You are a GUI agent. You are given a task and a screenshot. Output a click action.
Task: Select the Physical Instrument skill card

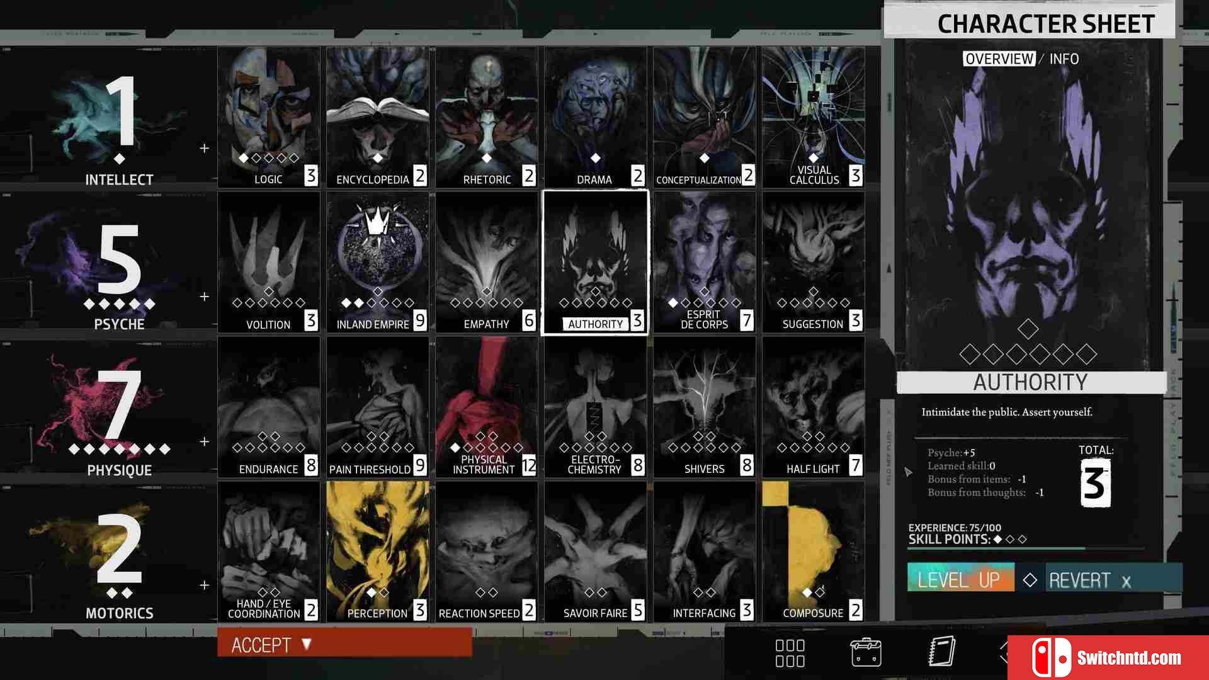coord(487,407)
